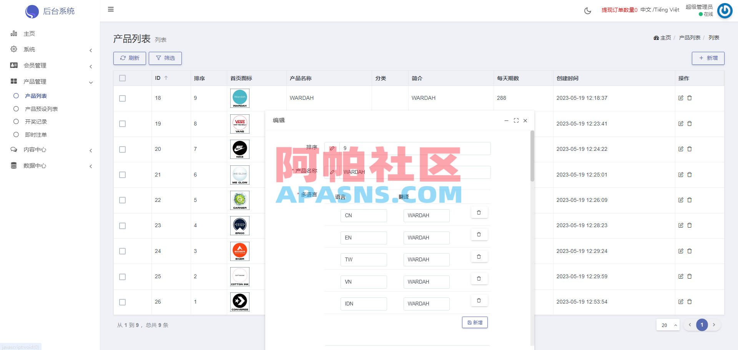Check the checkbox for row ID 26

(122, 302)
